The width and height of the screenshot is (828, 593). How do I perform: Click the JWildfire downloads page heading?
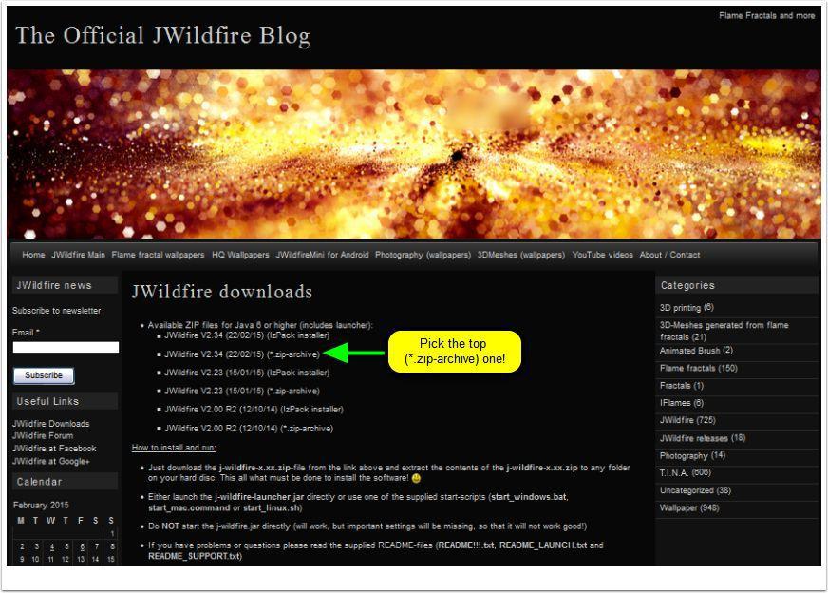pos(222,292)
